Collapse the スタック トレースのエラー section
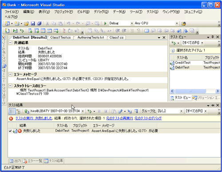This screenshot has width=222, height=172. coord(10,86)
